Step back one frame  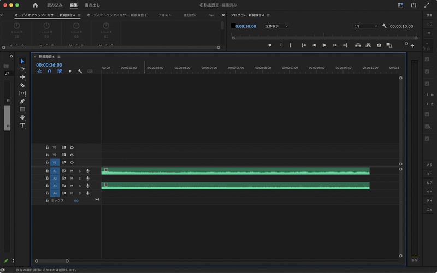pos(314,45)
